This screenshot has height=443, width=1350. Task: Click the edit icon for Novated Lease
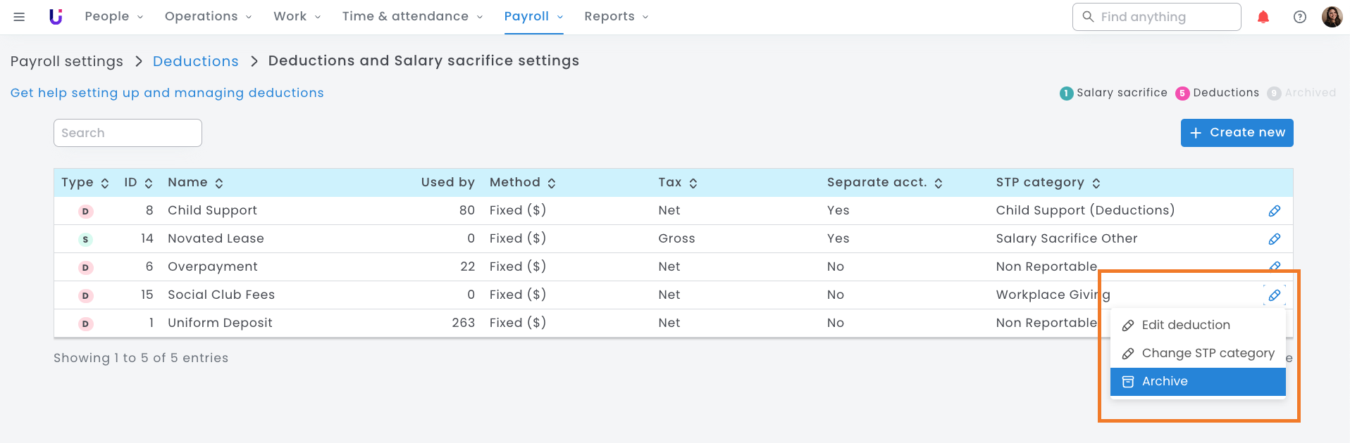tap(1274, 239)
